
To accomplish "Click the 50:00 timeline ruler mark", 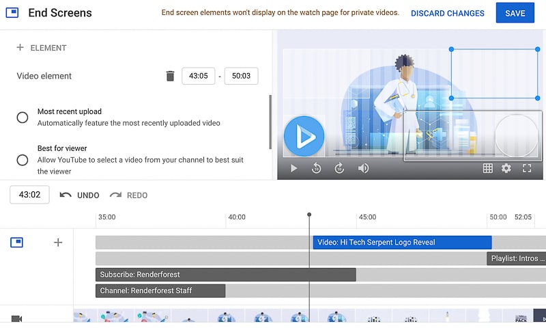I will [498, 217].
